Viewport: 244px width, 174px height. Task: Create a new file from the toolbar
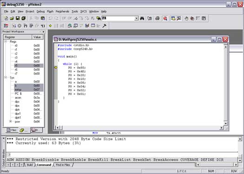click(6, 19)
